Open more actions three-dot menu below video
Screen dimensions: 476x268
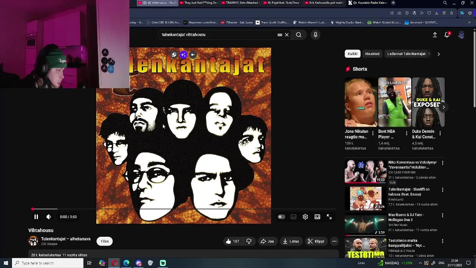coord(334,241)
